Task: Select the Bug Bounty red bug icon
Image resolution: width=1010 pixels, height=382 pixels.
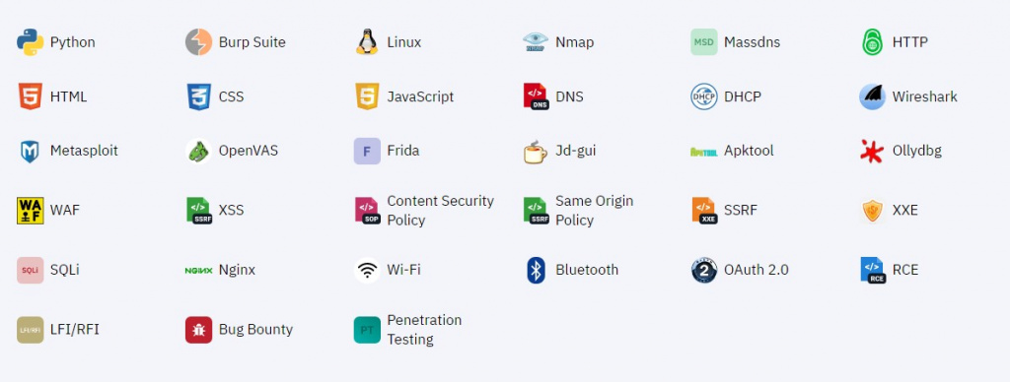Action: pos(198,330)
